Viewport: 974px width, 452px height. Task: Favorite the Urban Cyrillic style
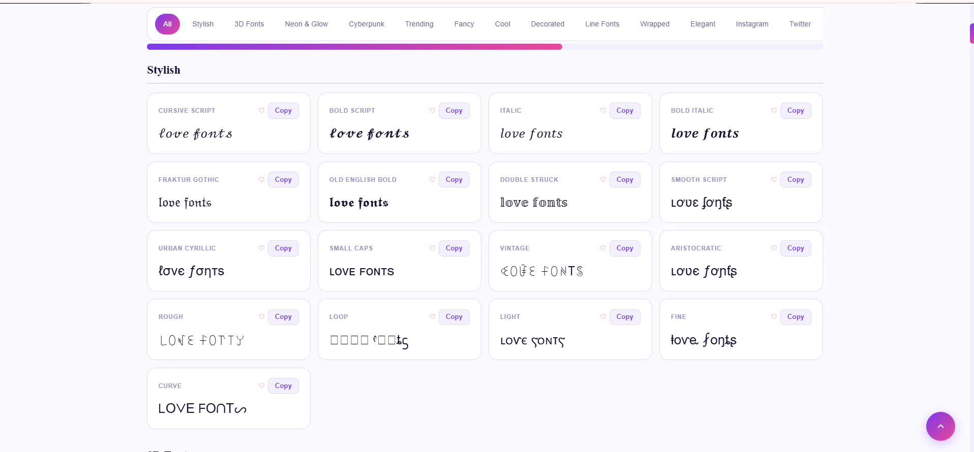point(261,248)
